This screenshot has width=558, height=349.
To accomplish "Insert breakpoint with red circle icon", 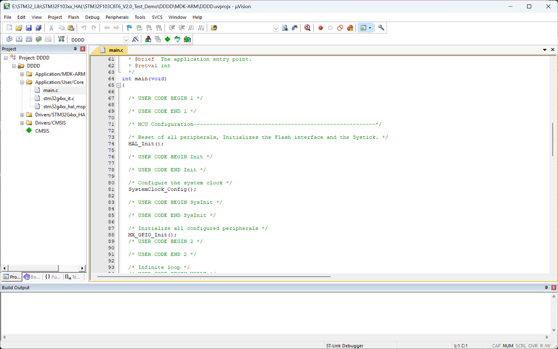I will coord(320,28).
